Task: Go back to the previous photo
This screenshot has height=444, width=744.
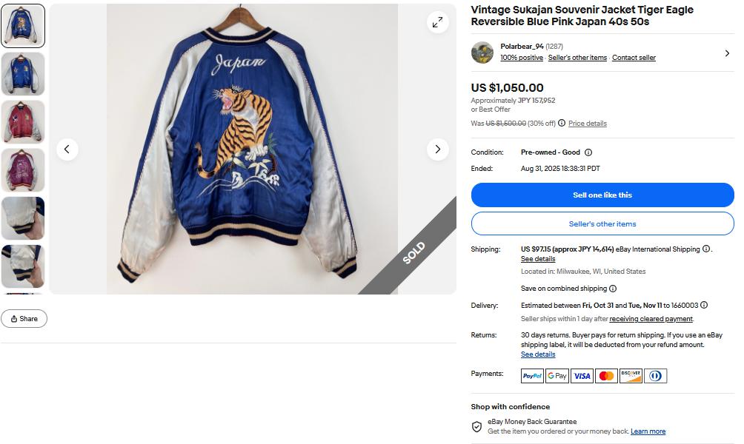Action: pos(67,149)
